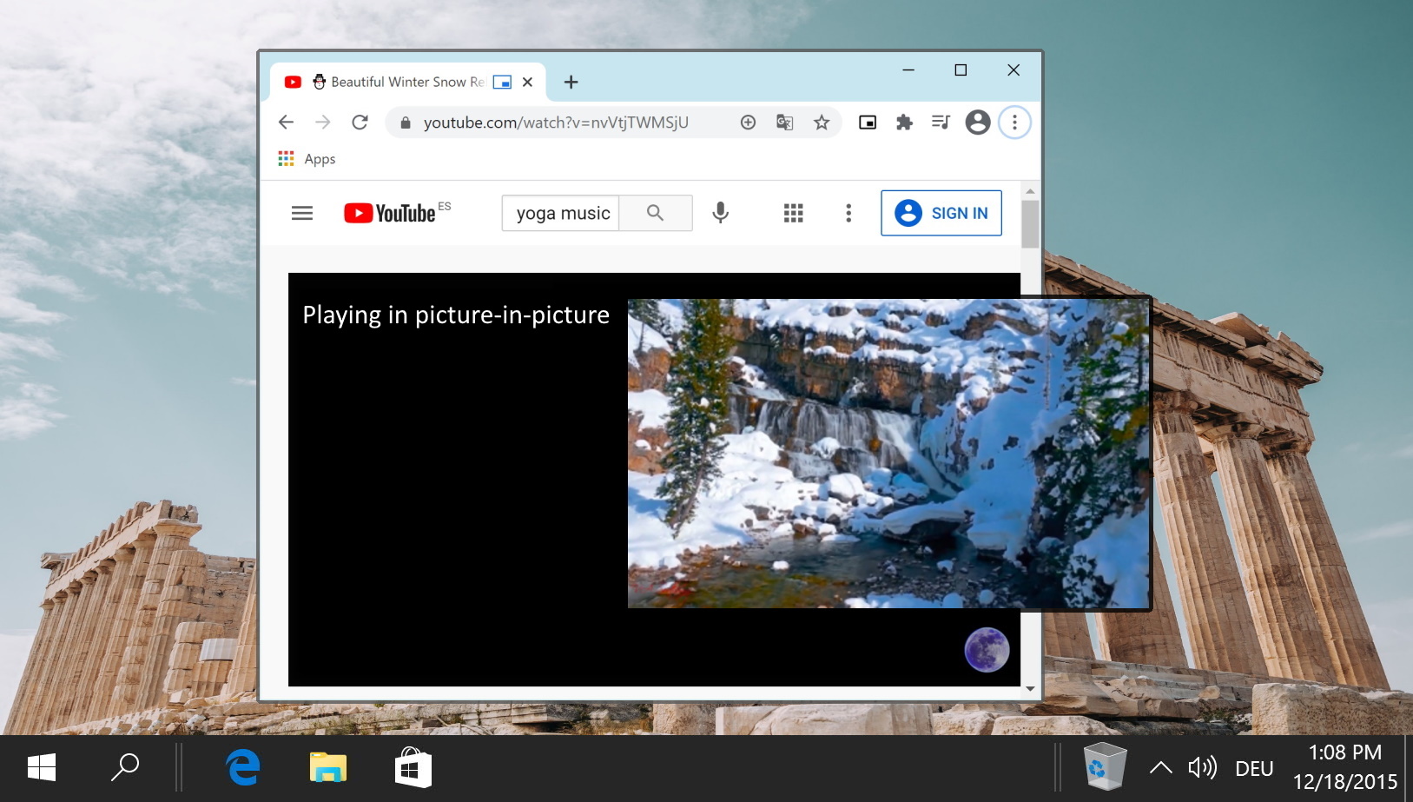Screen dimensions: 1413x802
Task: Click inside the yoga music search field
Action: tap(562, 213)
